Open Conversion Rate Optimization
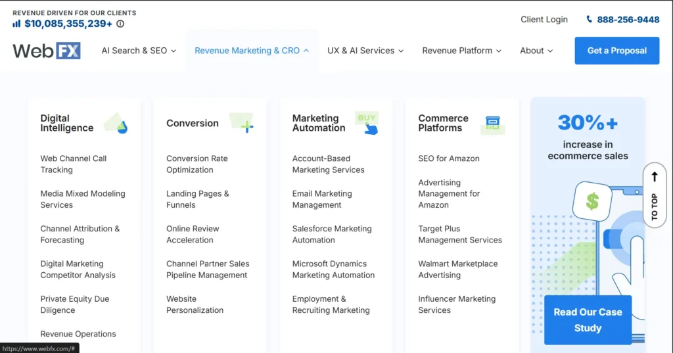The height and width of the screenshot is (353, 673). [x=197, y=164]
